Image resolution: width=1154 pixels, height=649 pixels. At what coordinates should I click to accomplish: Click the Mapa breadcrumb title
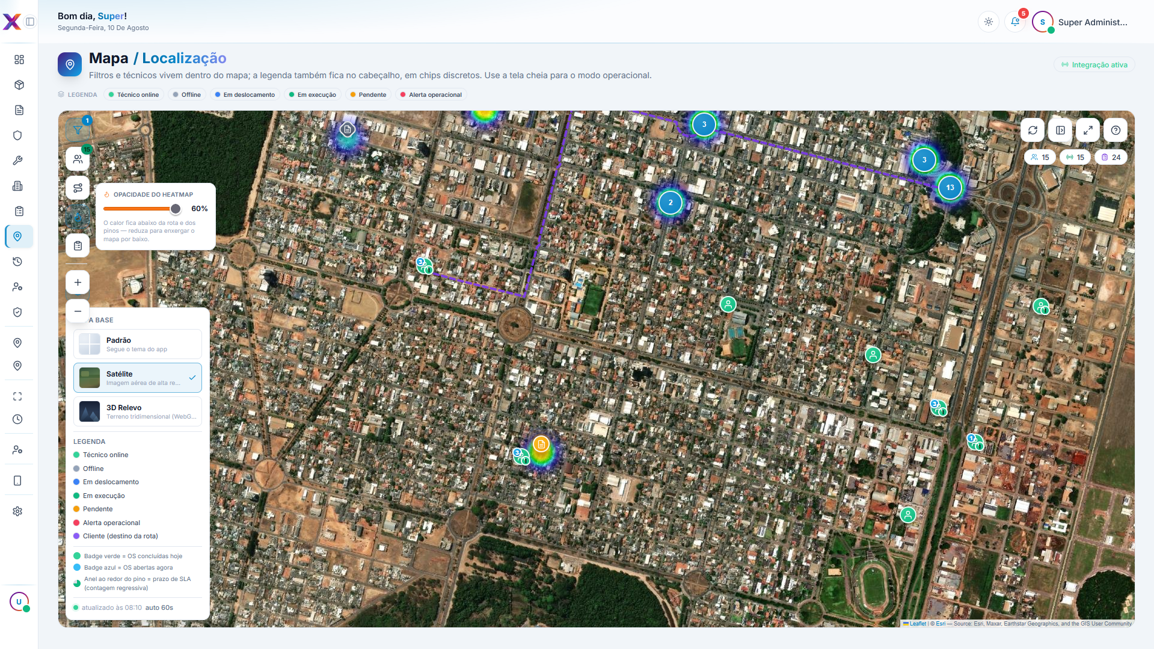pos(108,58)
